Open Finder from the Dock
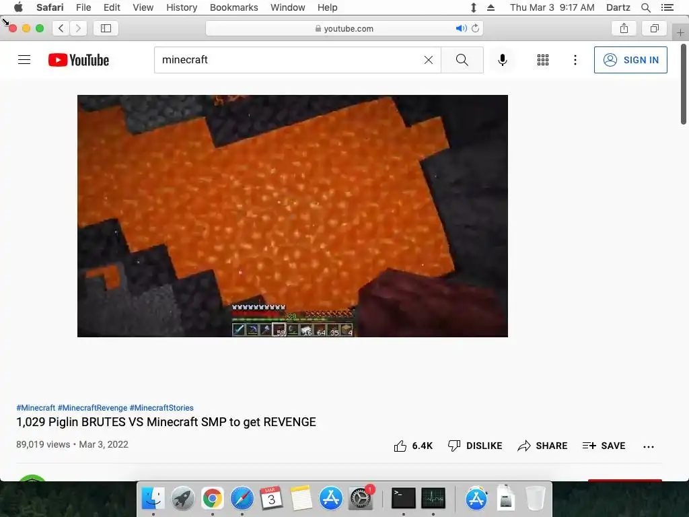Viewport: 689px width, 517px height. (x=153, y=498)
